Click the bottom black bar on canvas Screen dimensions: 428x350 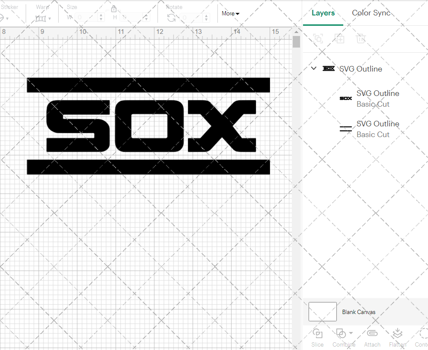click(x=148, y=167)
